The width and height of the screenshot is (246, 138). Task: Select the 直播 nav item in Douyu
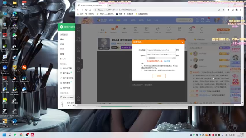118,20
